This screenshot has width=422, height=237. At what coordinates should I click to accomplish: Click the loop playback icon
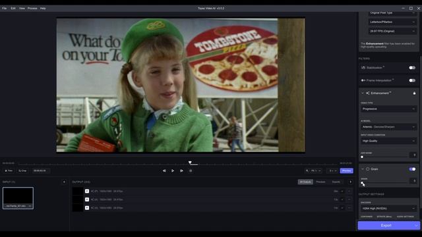click(x=191, y=171)
